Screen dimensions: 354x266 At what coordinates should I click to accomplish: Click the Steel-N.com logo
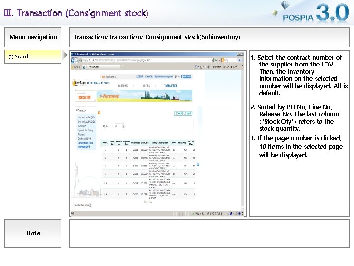(79, 83)
